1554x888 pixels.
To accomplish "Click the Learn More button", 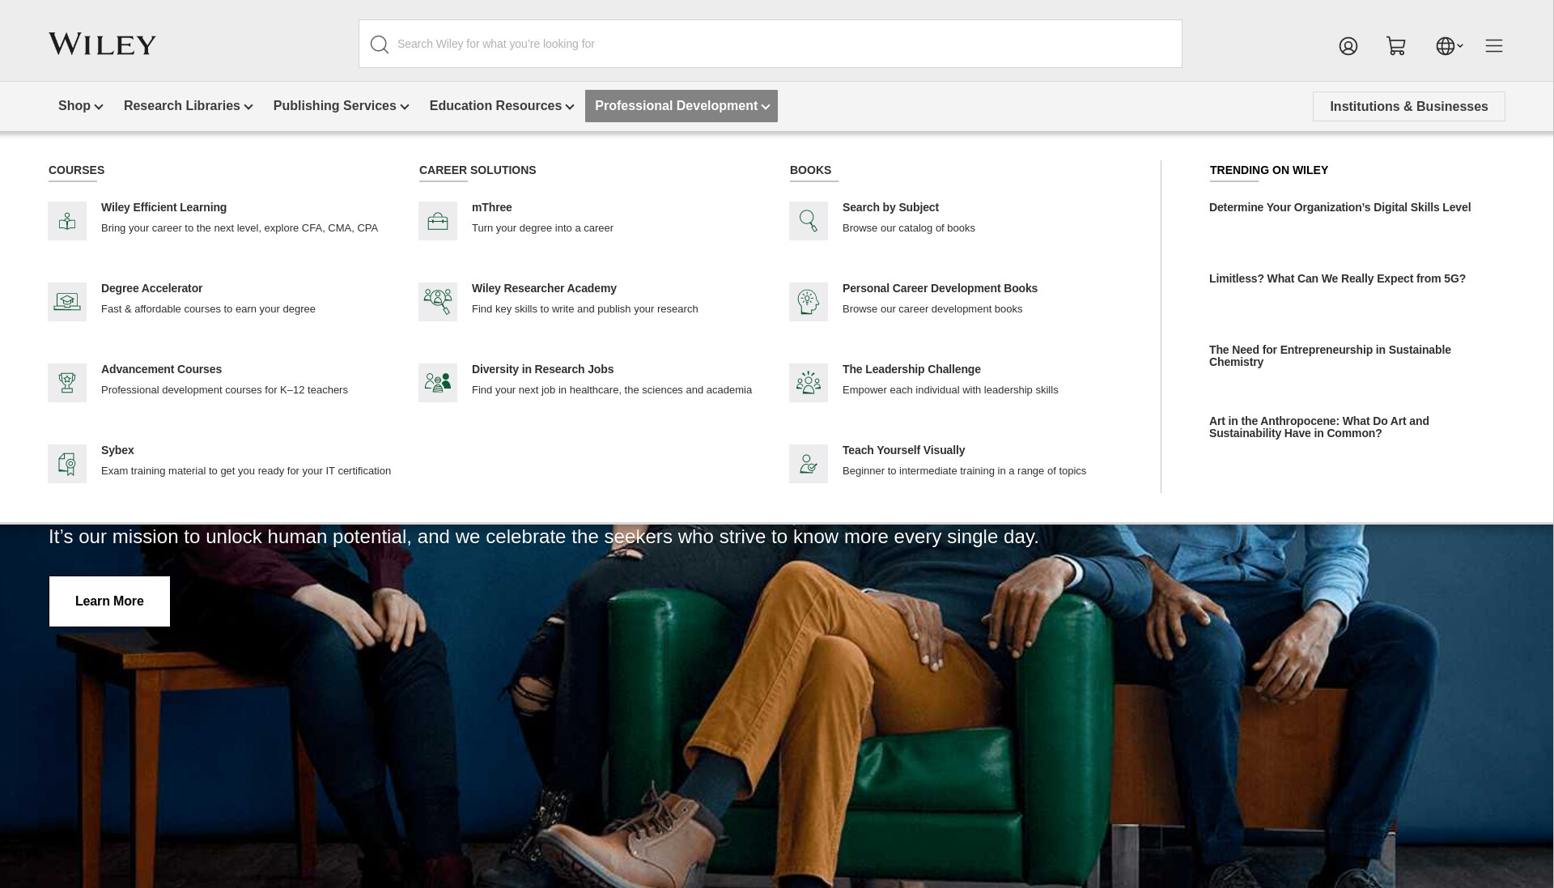I will pos(109,601).
